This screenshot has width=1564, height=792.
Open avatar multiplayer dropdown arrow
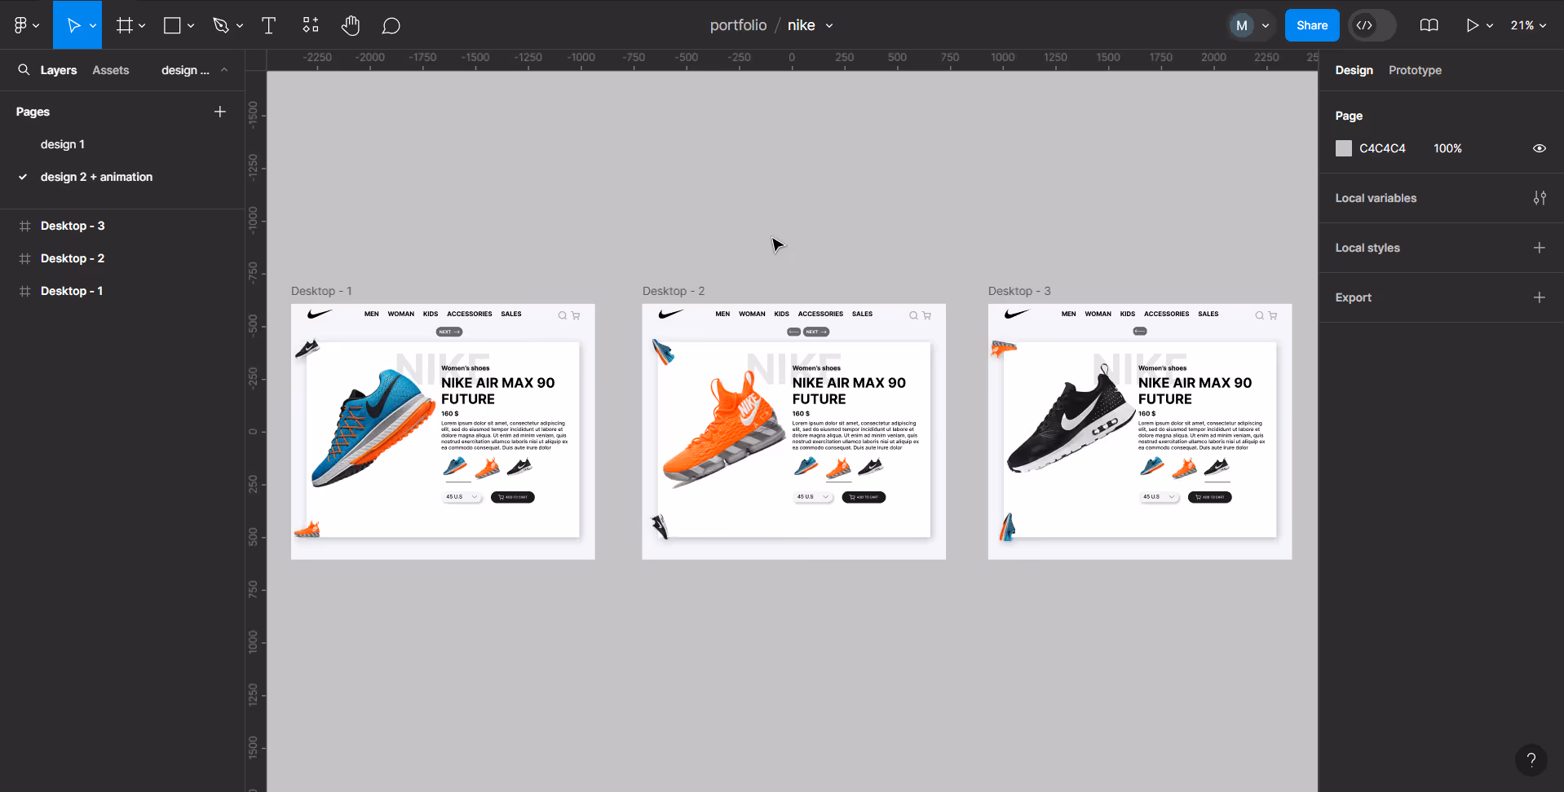pyautogui.click(x=1266, y=26)
